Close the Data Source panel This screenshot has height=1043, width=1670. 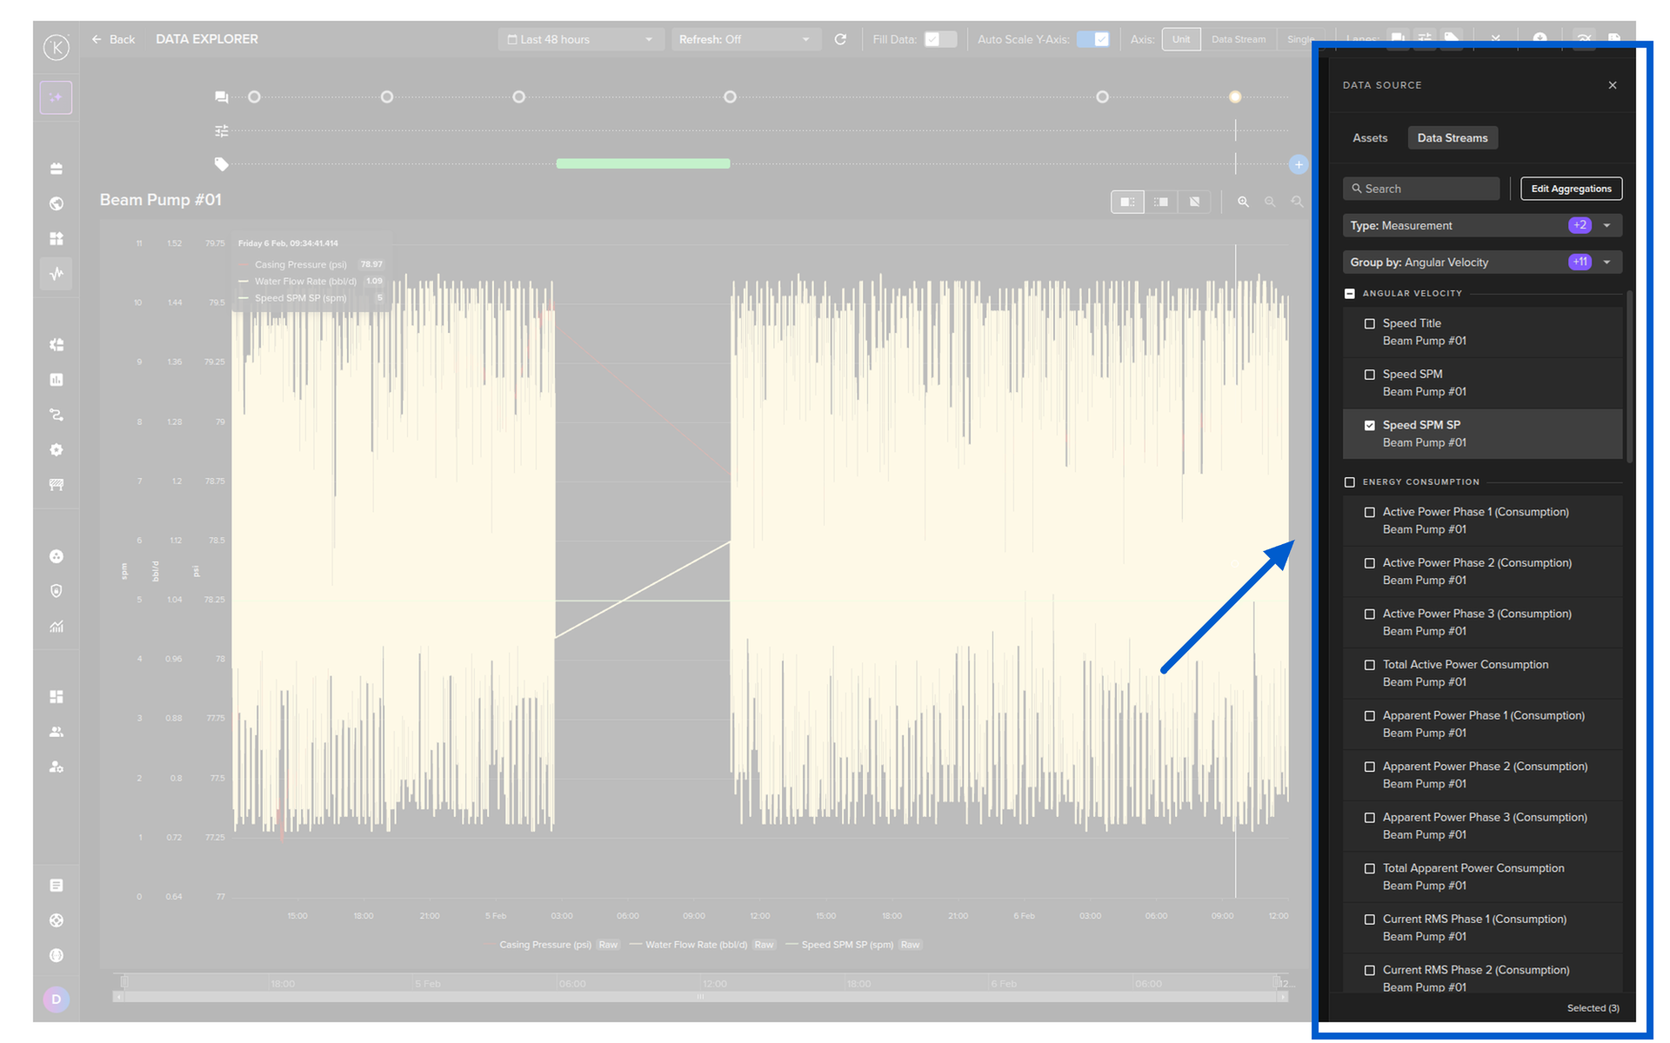[1612, 85]
